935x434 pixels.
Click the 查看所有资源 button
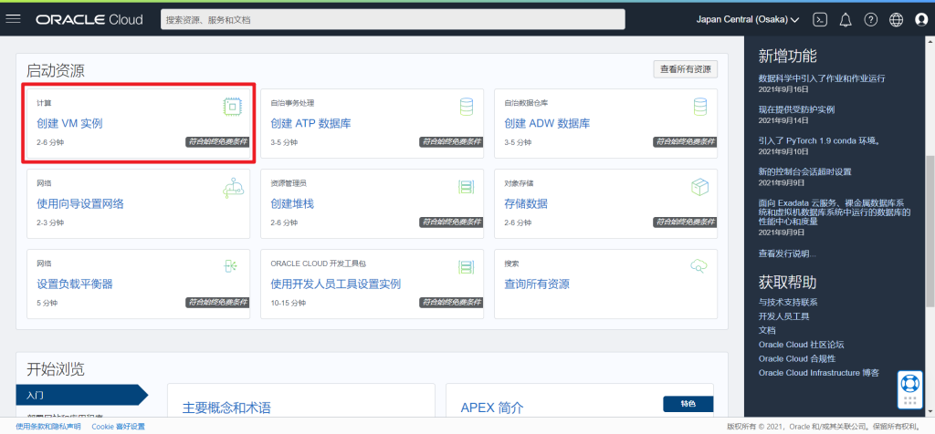[686, 69]
